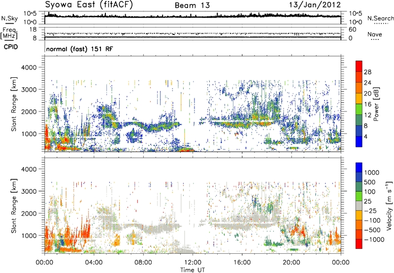This screenshot has height=273, width=394.
Task: Click the "12" power color bar label
Action: tap(367, 115)
